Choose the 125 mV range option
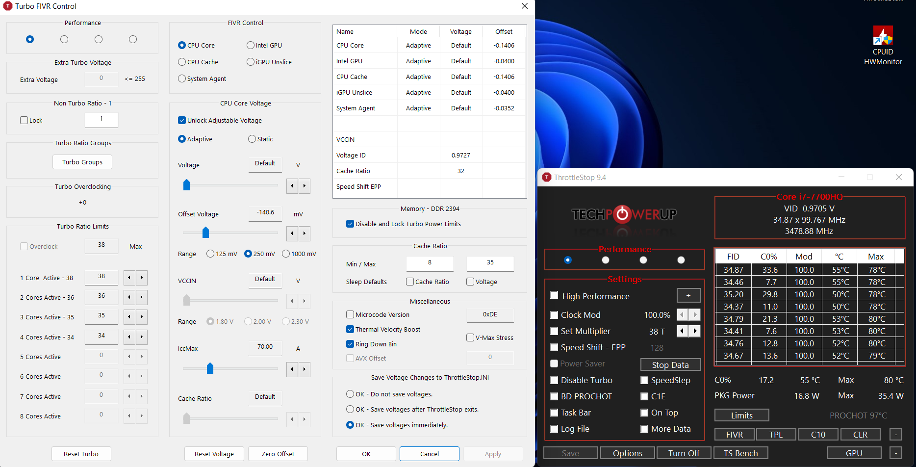This screenshot has height=467, width=916. 210,254
